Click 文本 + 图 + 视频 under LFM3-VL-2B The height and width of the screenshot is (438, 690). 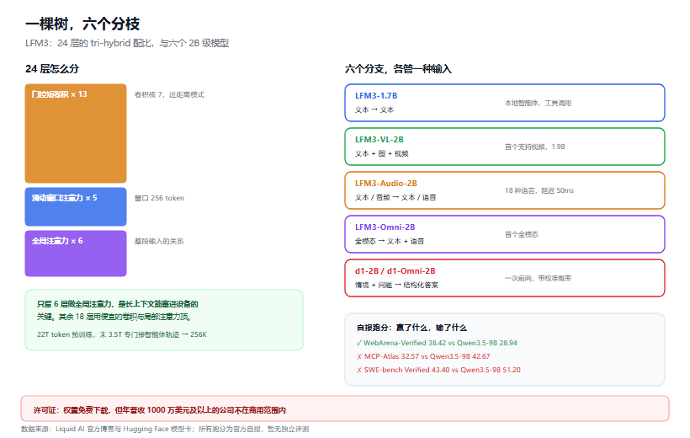pyautogui.click(x=381, y=153)
